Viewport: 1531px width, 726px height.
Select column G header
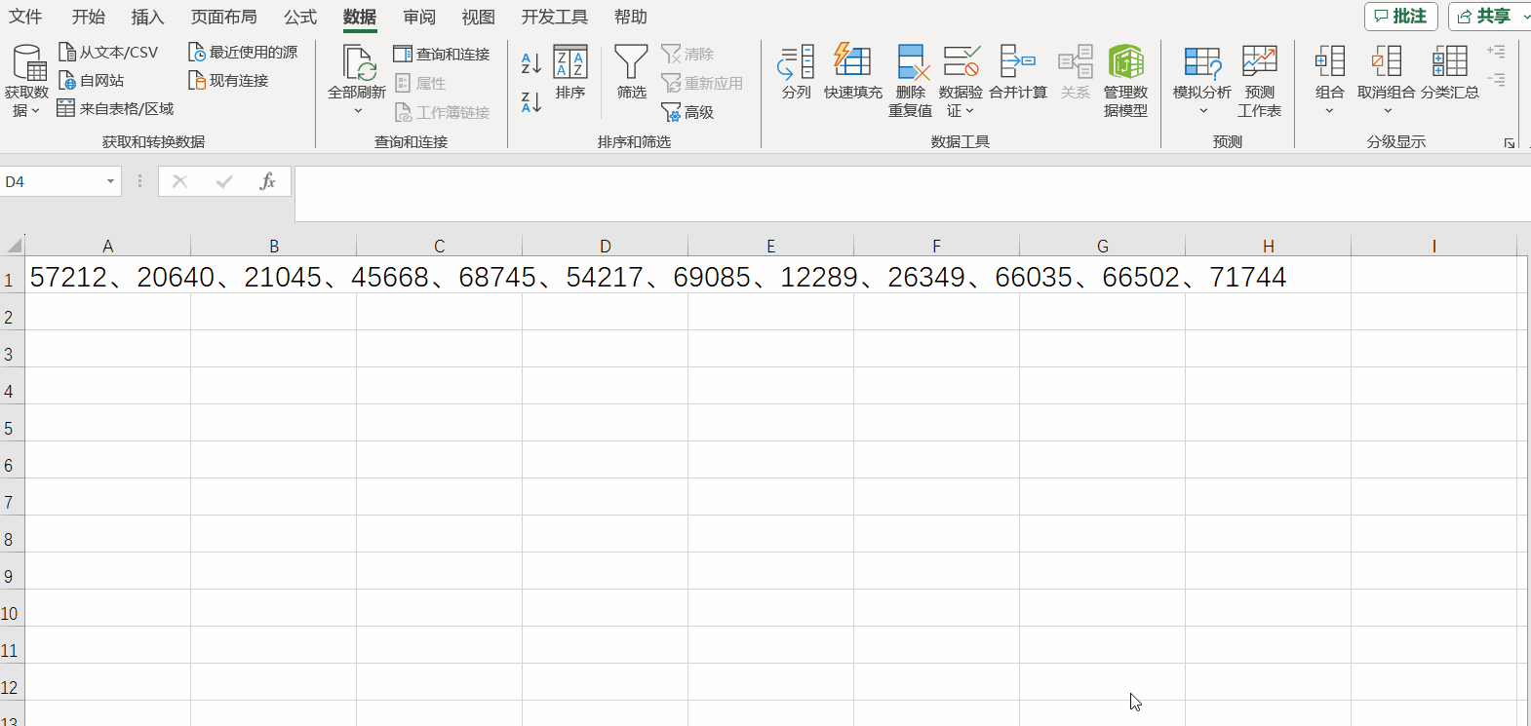pos(1102,246)
